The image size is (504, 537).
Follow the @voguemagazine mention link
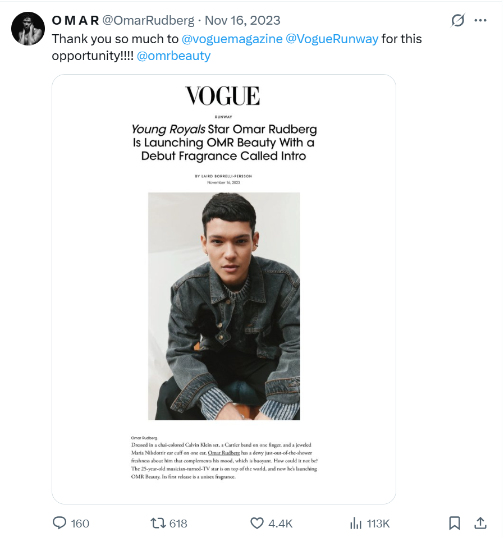point(232,39)
